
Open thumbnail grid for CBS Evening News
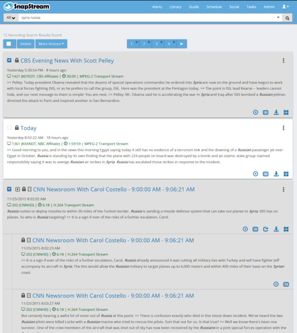point(286,112)
